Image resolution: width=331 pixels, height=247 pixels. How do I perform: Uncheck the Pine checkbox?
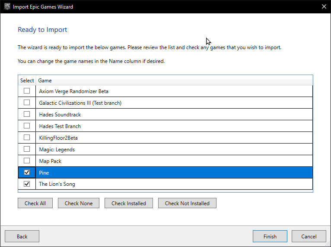click(27, 172)
